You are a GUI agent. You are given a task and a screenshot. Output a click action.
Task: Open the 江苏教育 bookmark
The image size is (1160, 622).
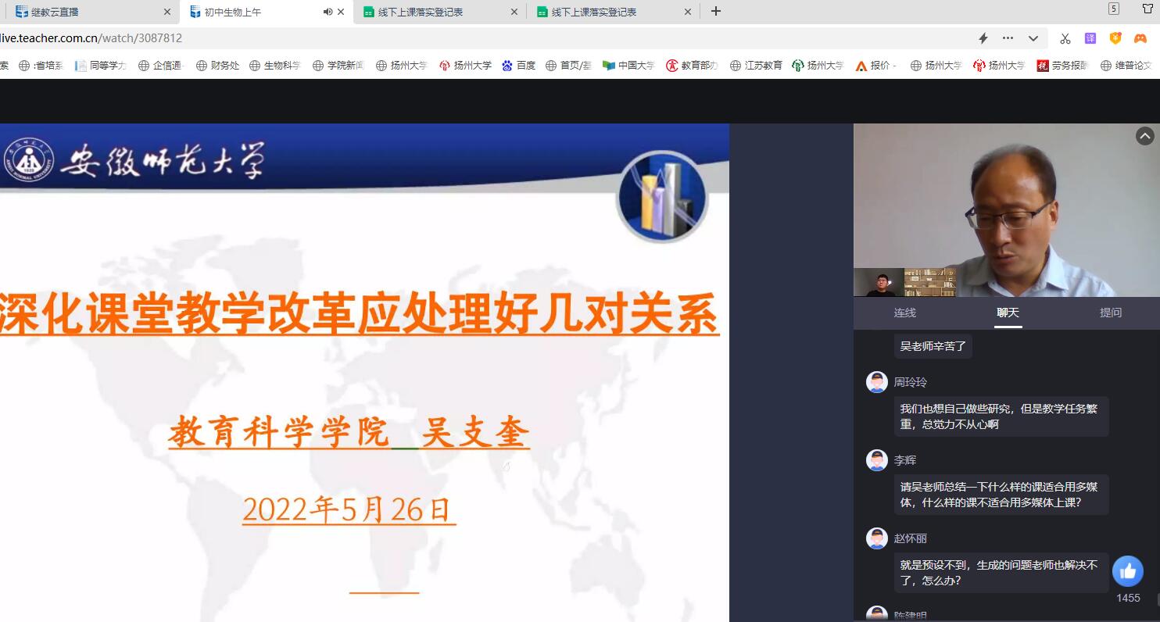point(756,66)
